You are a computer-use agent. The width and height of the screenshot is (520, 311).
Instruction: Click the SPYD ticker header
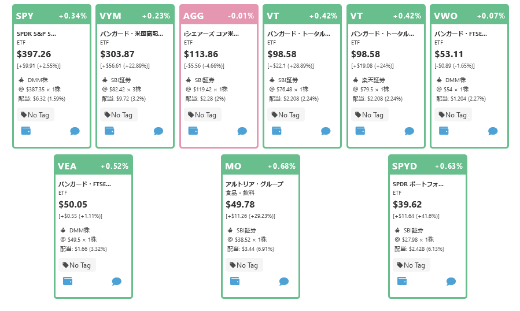point(404,166)
